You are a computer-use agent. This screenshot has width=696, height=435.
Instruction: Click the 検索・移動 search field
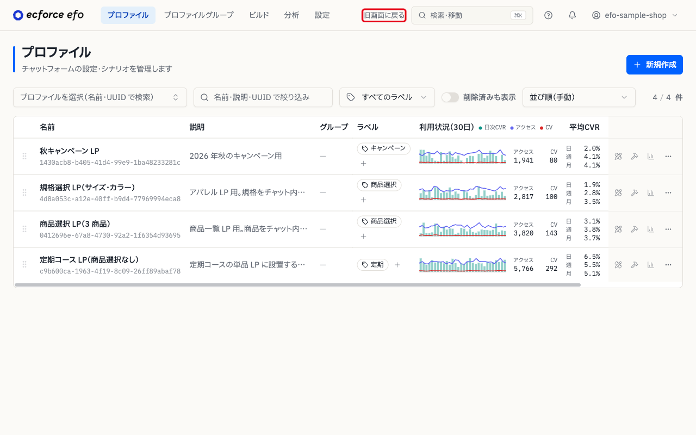pyautogui.click(x=472, y=15)
